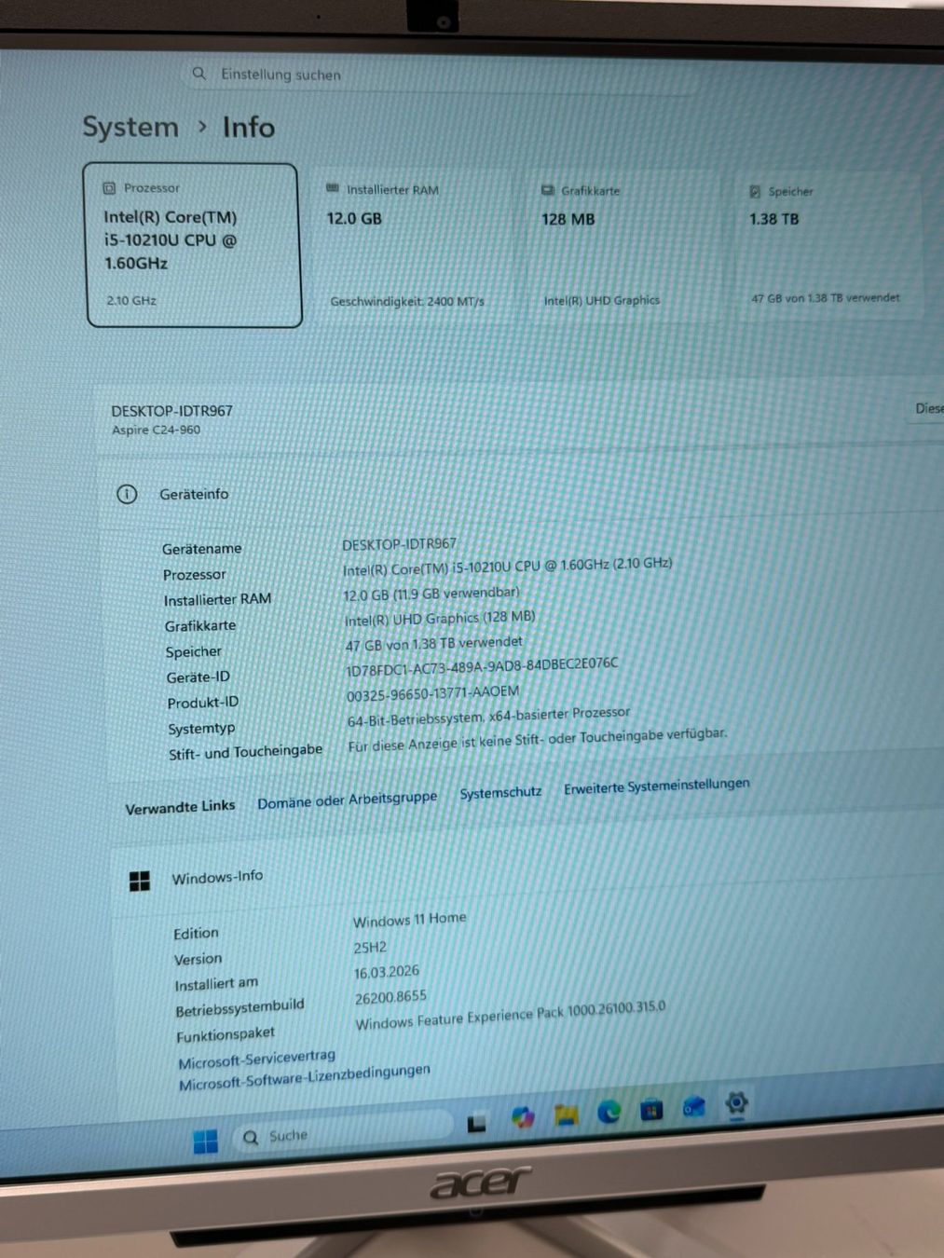The height and width of the screenshot is (1258, 944).
Task: Open the Microsoft-Servicevertrag link
Action: point(257,1059)
